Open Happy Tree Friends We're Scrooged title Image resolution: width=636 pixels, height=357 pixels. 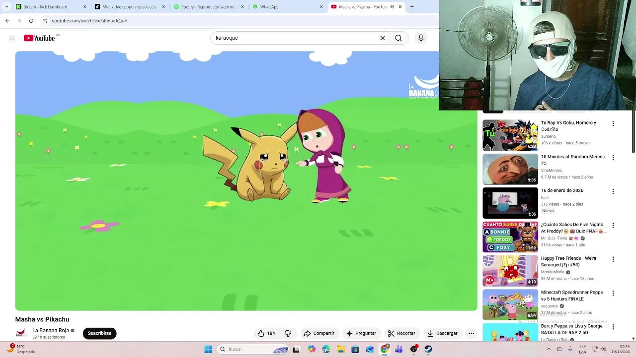(568, 261)
